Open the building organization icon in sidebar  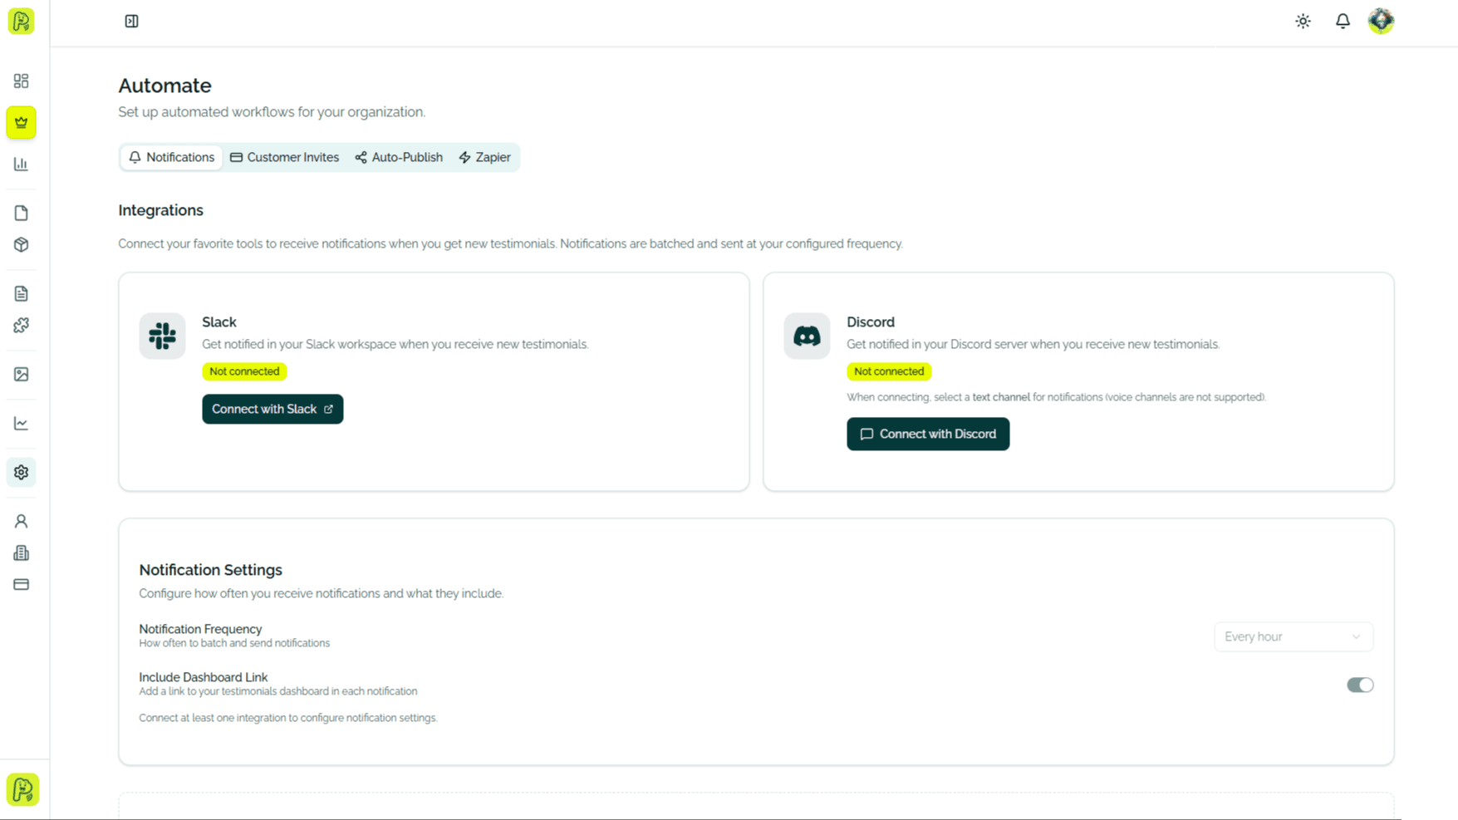22,552
